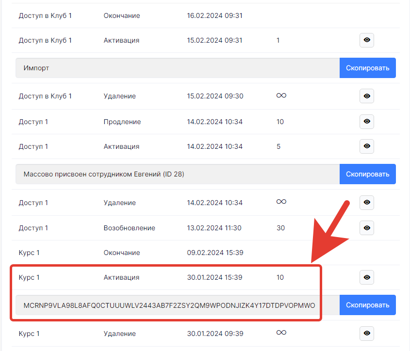Copy the MCRNP9VLA98 activation code
Viewport: 410px width, 351px height.
367,305
